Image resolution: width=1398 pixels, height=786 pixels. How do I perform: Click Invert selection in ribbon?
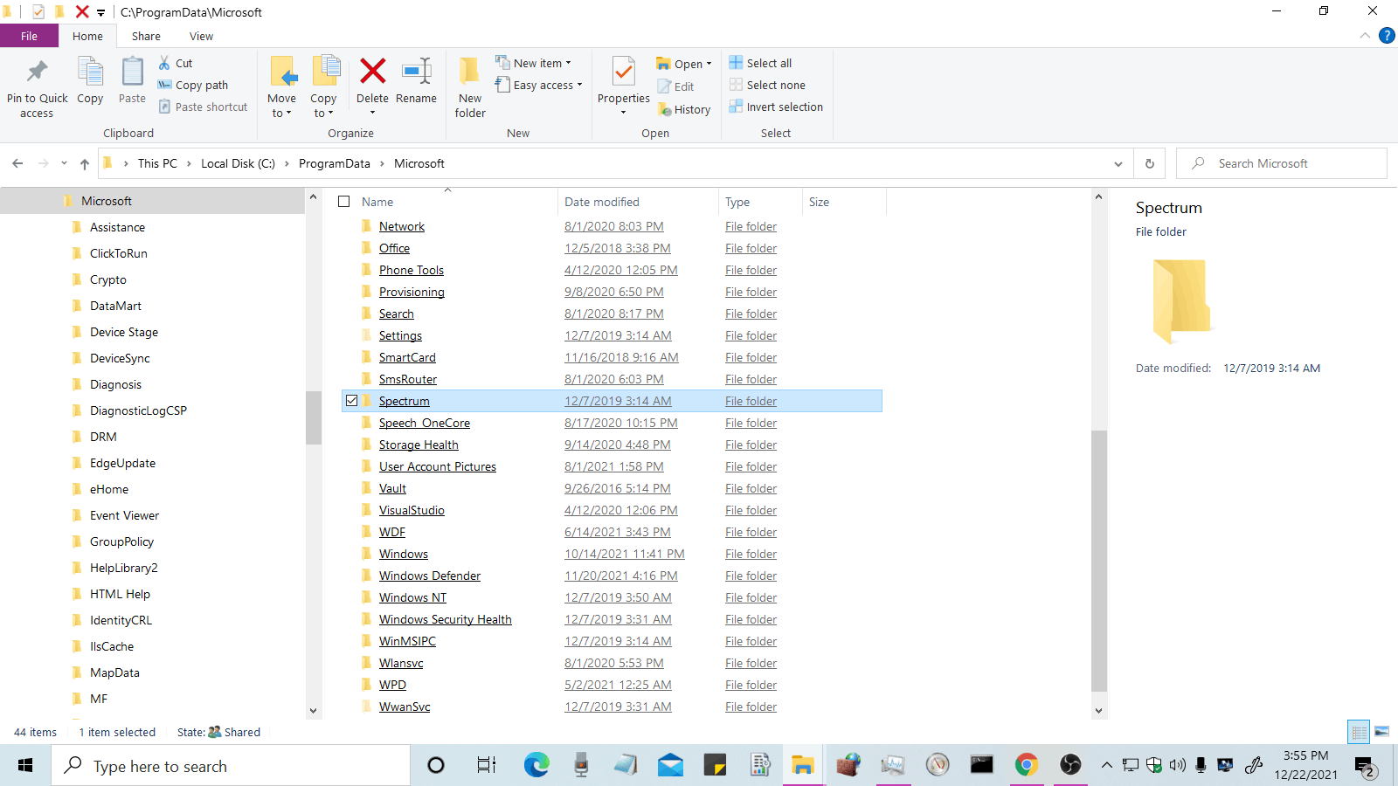pos(777,107)
